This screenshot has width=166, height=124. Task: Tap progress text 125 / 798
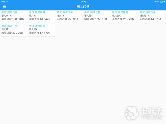click(x=95, y=19)
